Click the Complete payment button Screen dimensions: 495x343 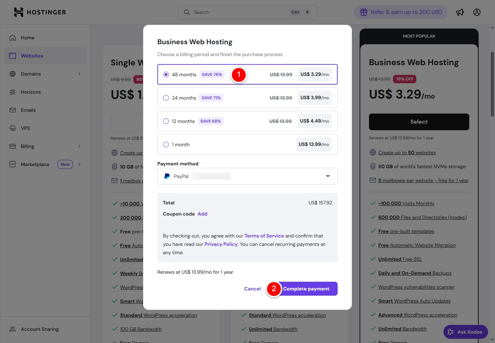click(x=306, y=289)
